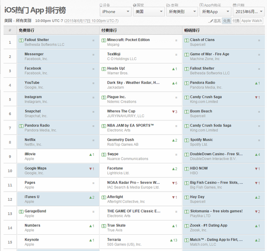
Task: Click the in-app purchase icon next to Minecraft: Pocket Edition
Action: (x=103, y=40)
